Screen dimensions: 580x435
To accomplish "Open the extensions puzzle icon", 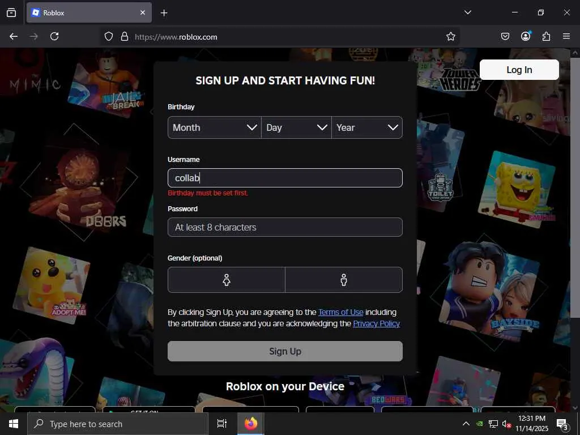I will pyautogui.click(x=546, y=36).
